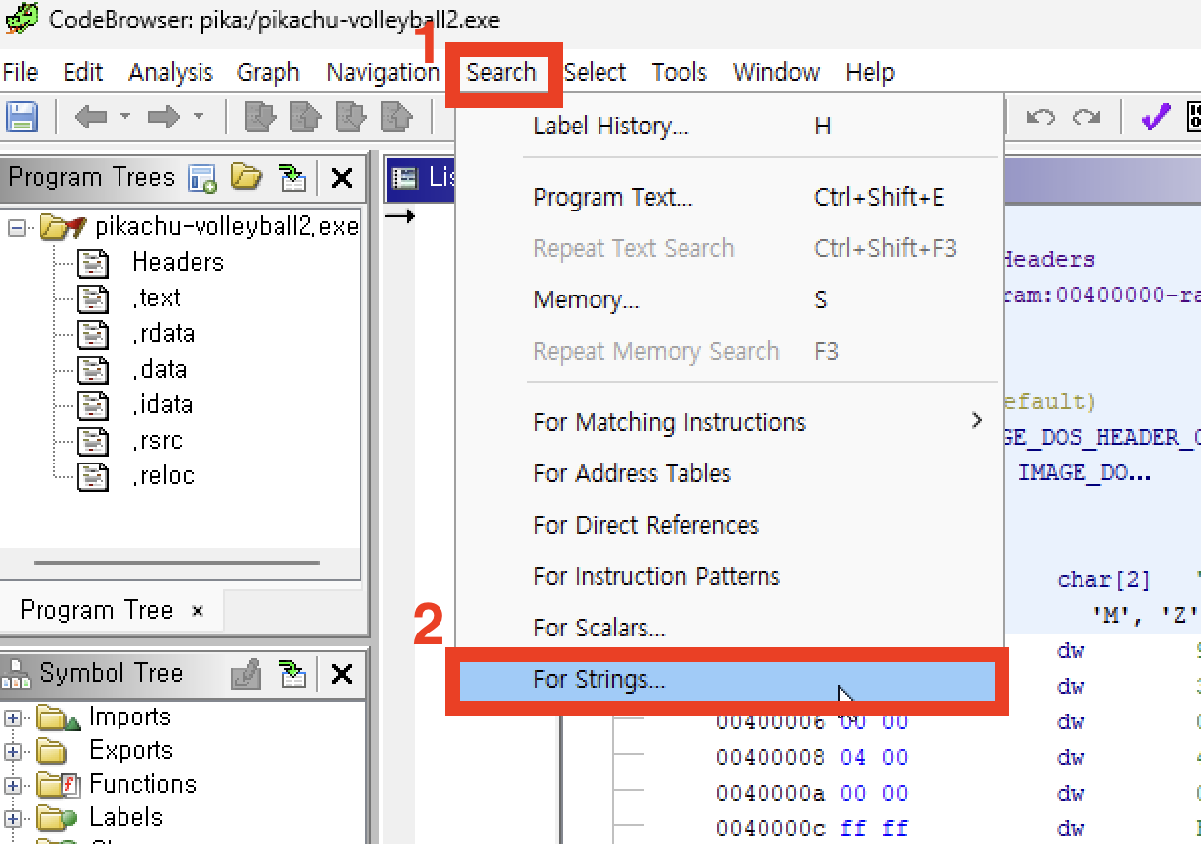
Task: Click the back navigation arrow in toolbar
Action: [91, 118]
